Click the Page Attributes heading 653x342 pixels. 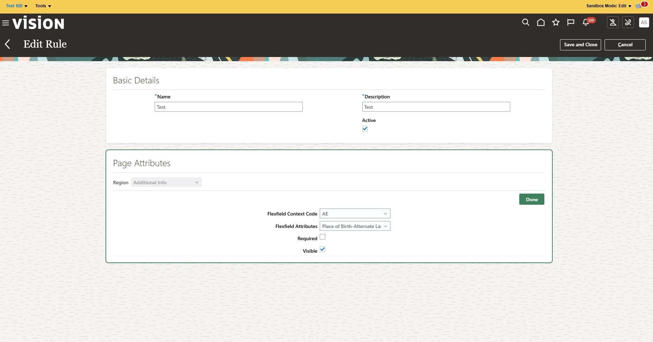(142, 163)
